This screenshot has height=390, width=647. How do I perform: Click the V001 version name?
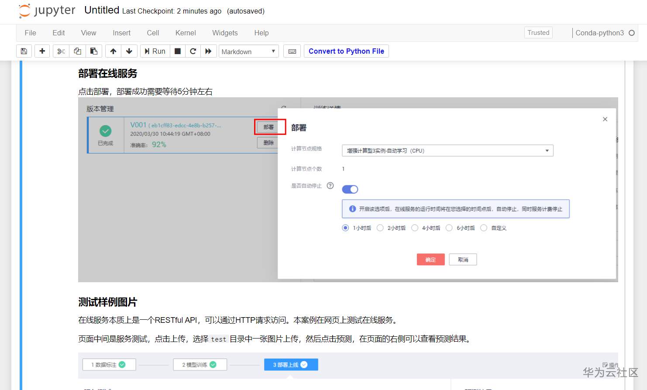tap(138, 125)
